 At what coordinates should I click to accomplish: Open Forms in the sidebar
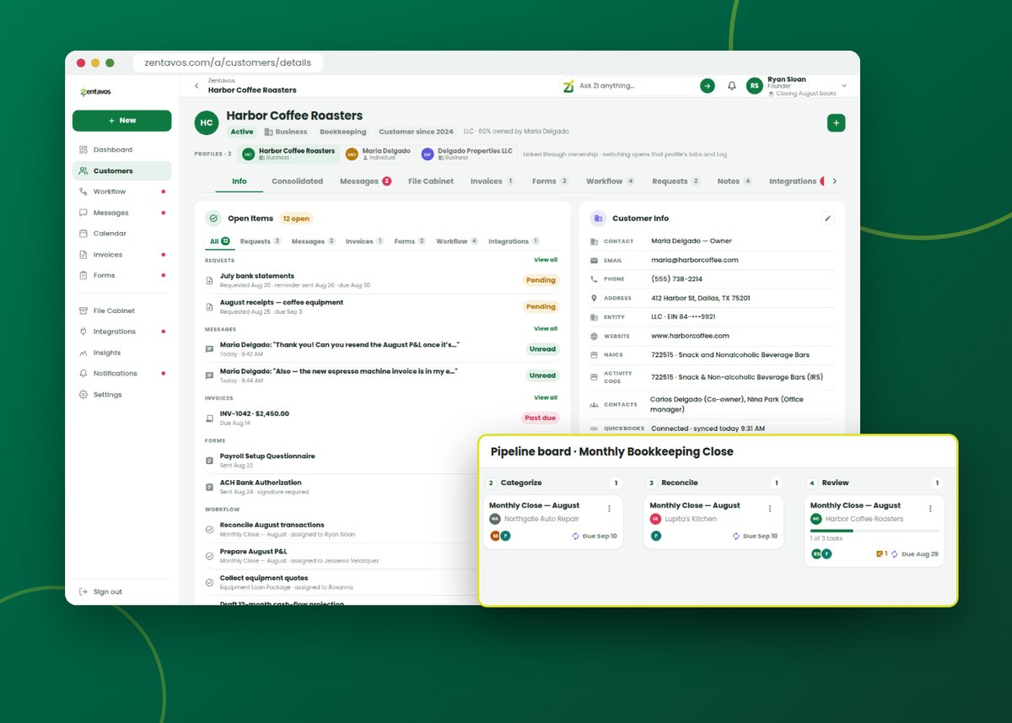click(x=121, y=276)
